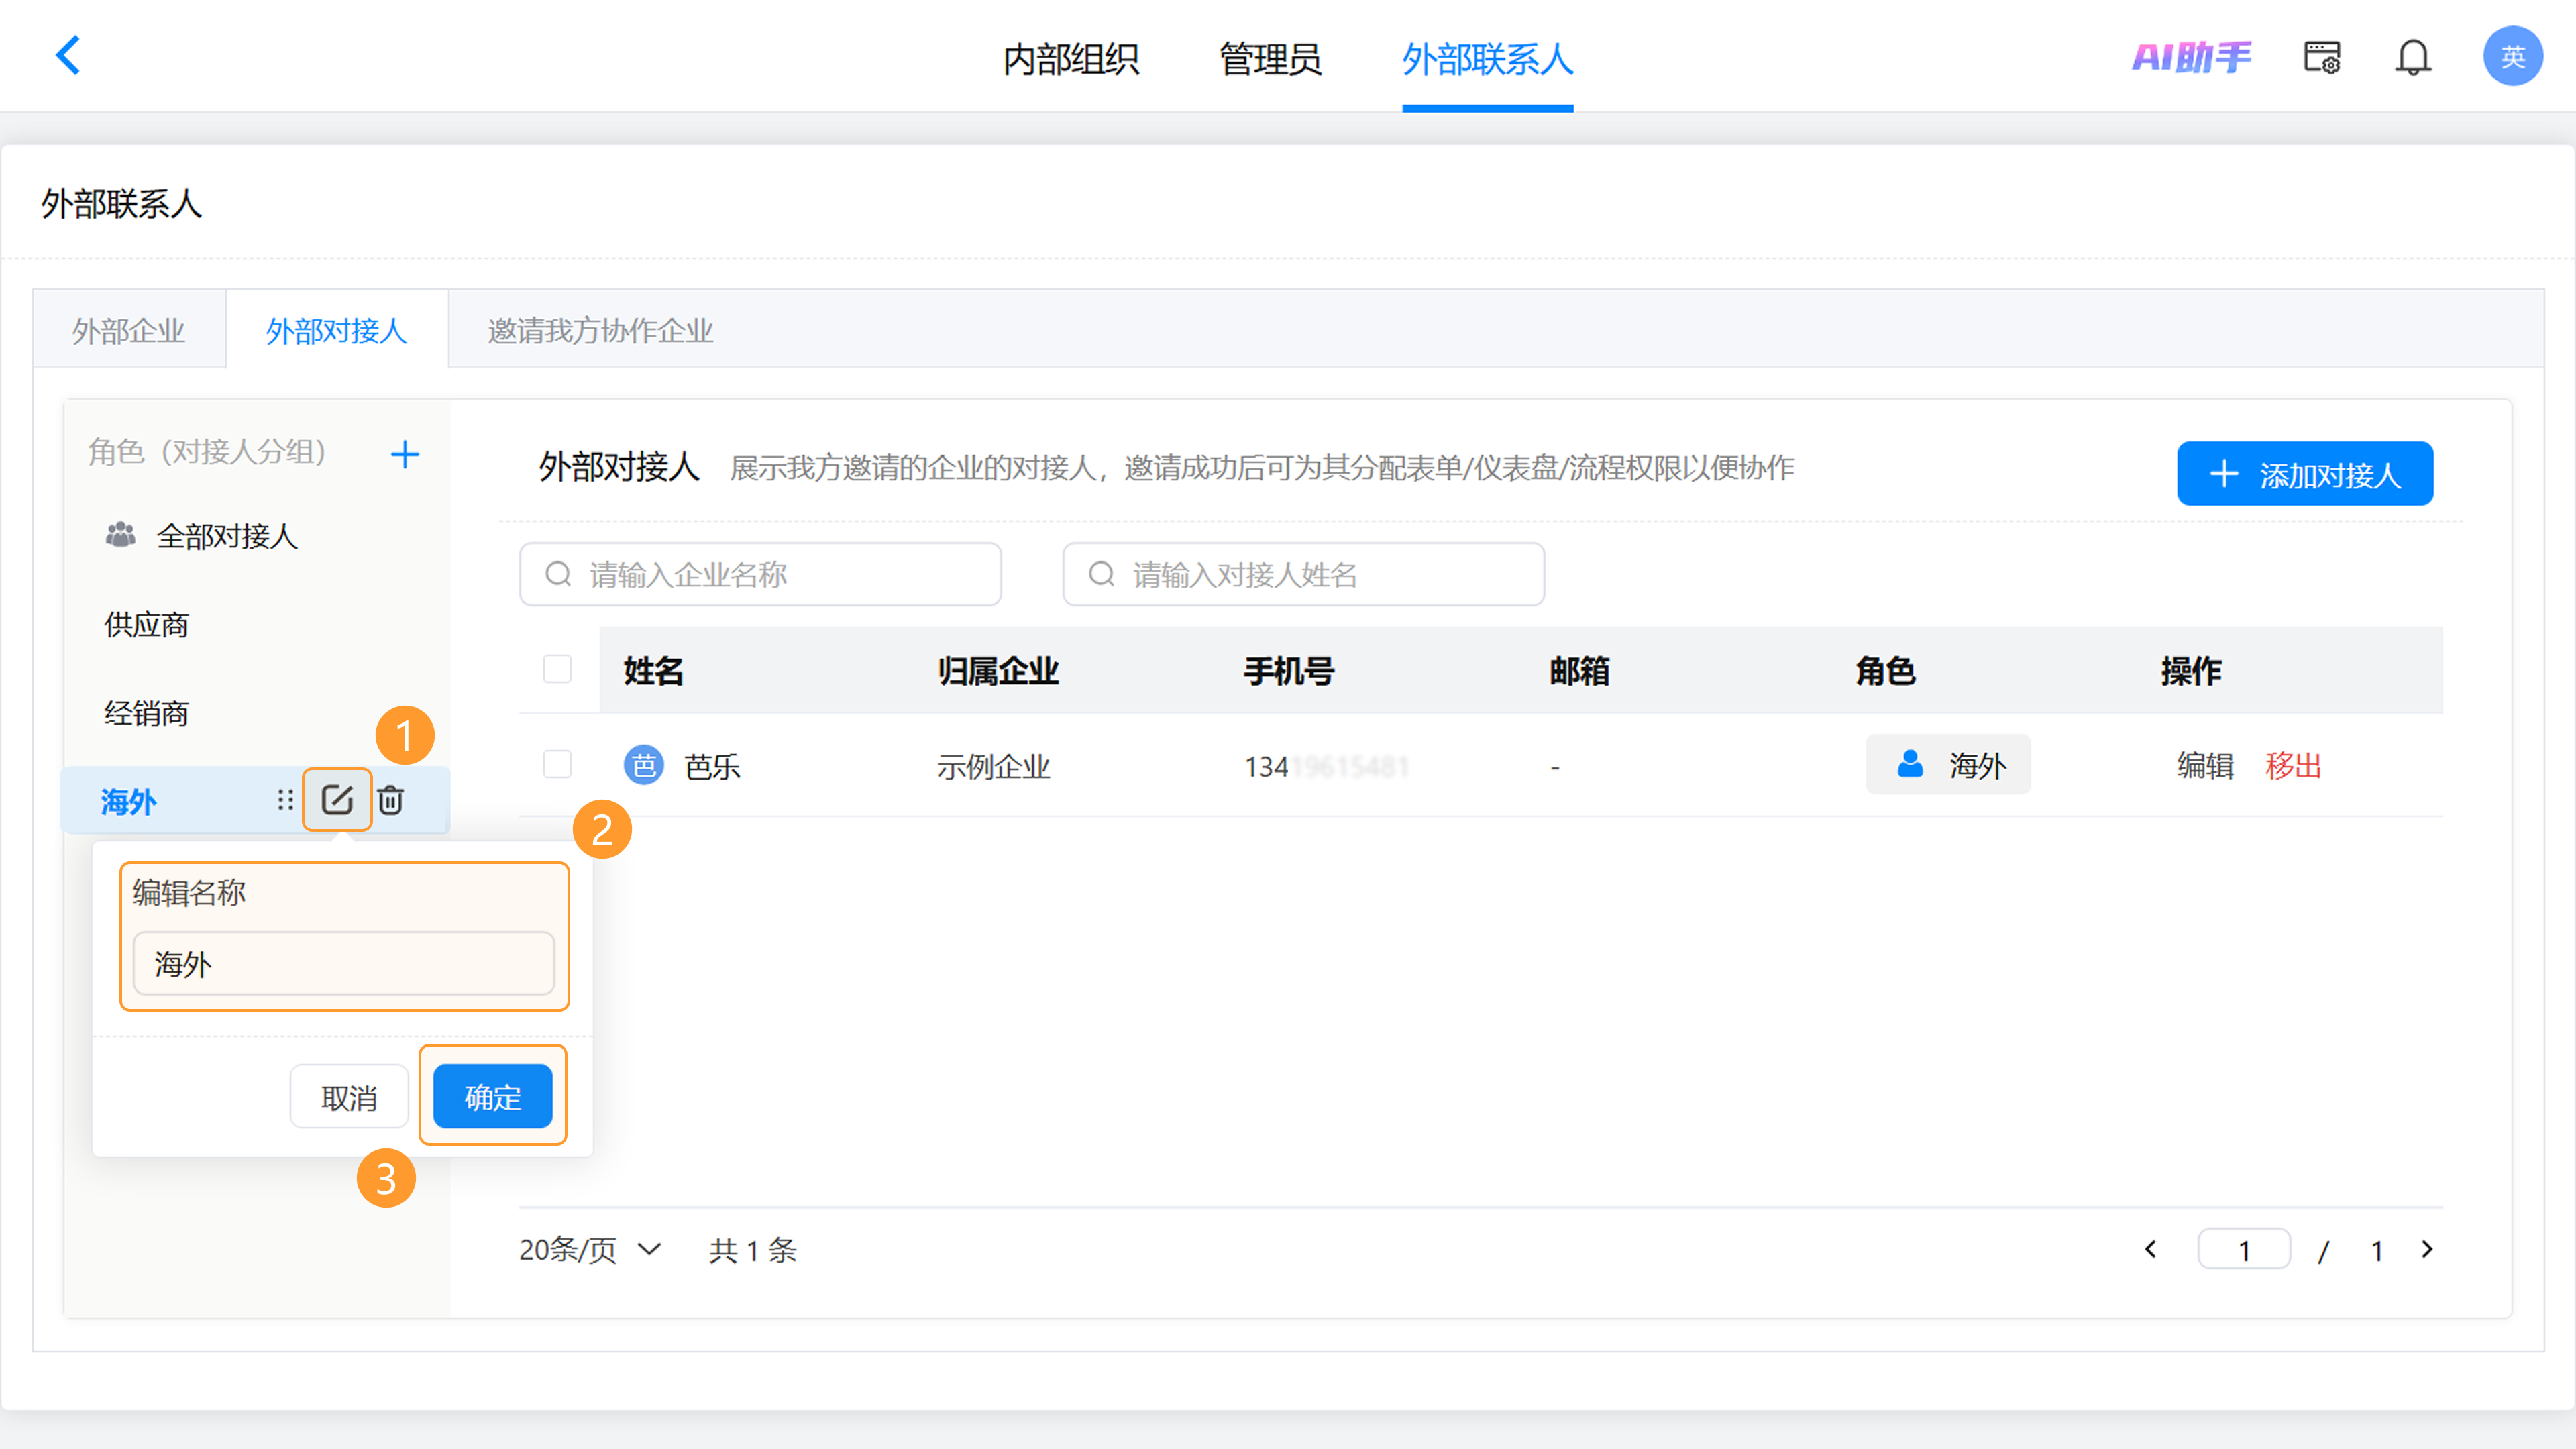Click the group icon beside 全部对接人
The width and height of the screenshot is (2576, 1449).
point(121,535)
